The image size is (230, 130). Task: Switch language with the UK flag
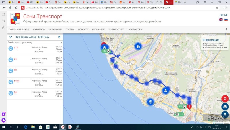(221, 20)
